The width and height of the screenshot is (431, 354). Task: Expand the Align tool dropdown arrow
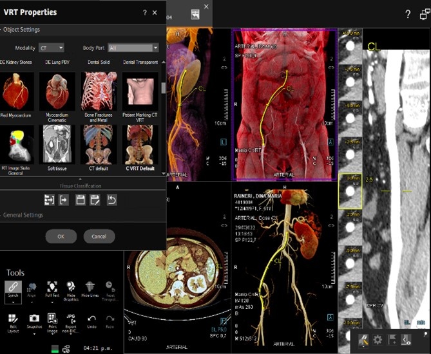click(32, 302)
